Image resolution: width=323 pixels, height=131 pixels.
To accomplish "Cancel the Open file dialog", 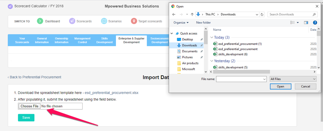I will pyautogui.click(x=305, y=87).
